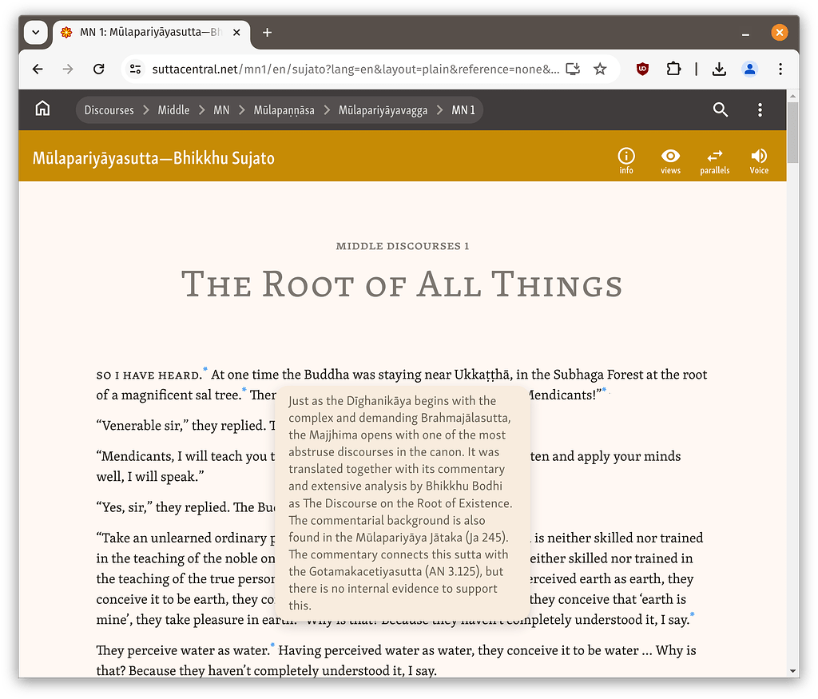Image resolution: width=818 pixels, height=699 pixels.
Task: Toggle the views eye options
Action: tap(670, 160)
